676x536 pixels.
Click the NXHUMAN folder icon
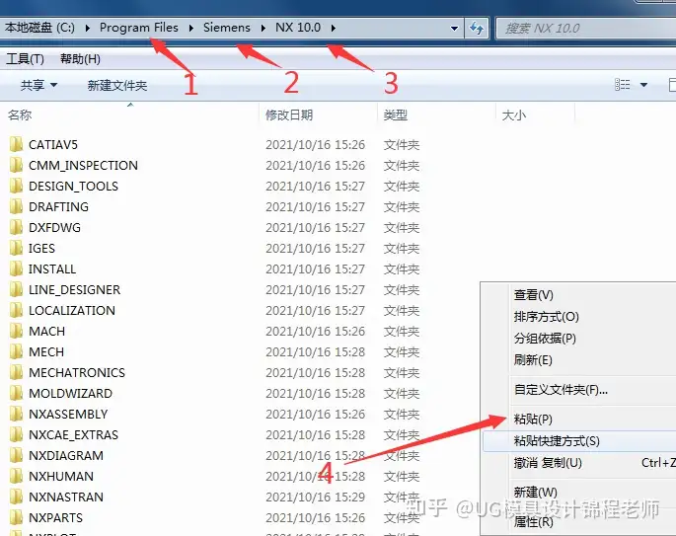[16, 476]
